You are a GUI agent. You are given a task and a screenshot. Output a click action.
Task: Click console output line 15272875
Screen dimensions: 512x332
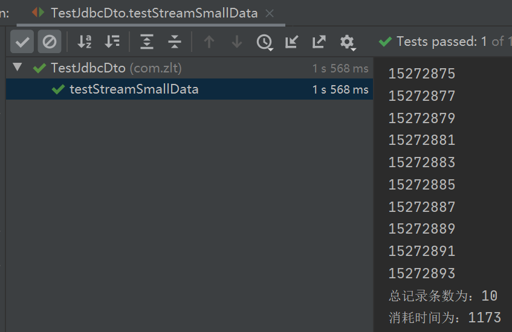click(421, 74)
